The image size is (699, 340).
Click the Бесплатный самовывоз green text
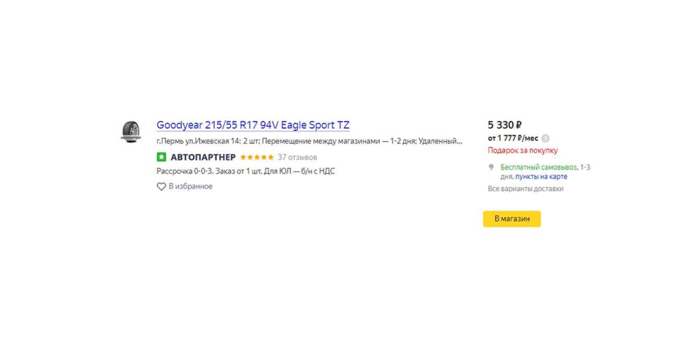point(538,167)
